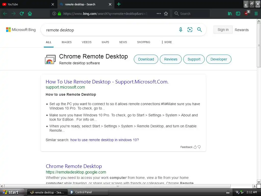Open Chrome Remote Desktop result title
Screen dimensions: 261x196
tap(74, 166)
